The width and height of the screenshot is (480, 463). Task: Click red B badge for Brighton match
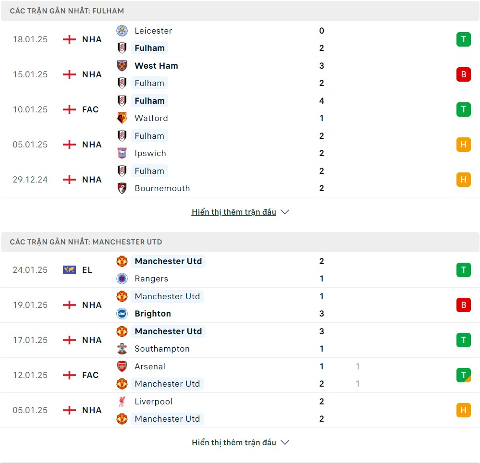[x=464, y=305]
